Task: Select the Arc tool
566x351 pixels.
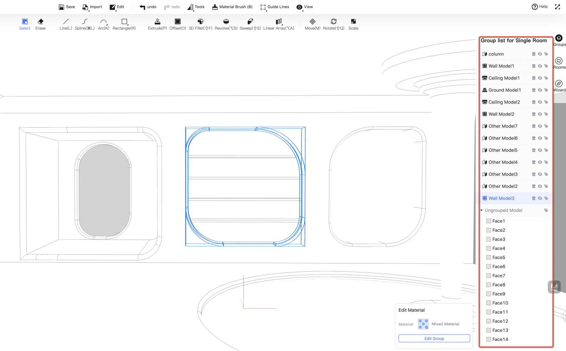Action: (103, 24)
